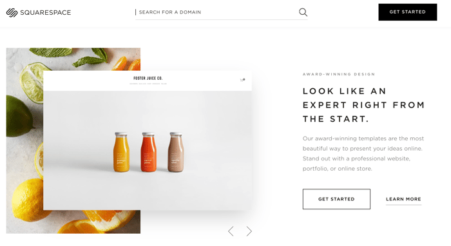The image size is (451, 246).
Task: Click the Squarespace logo icon
Action: tap(12, 12)
